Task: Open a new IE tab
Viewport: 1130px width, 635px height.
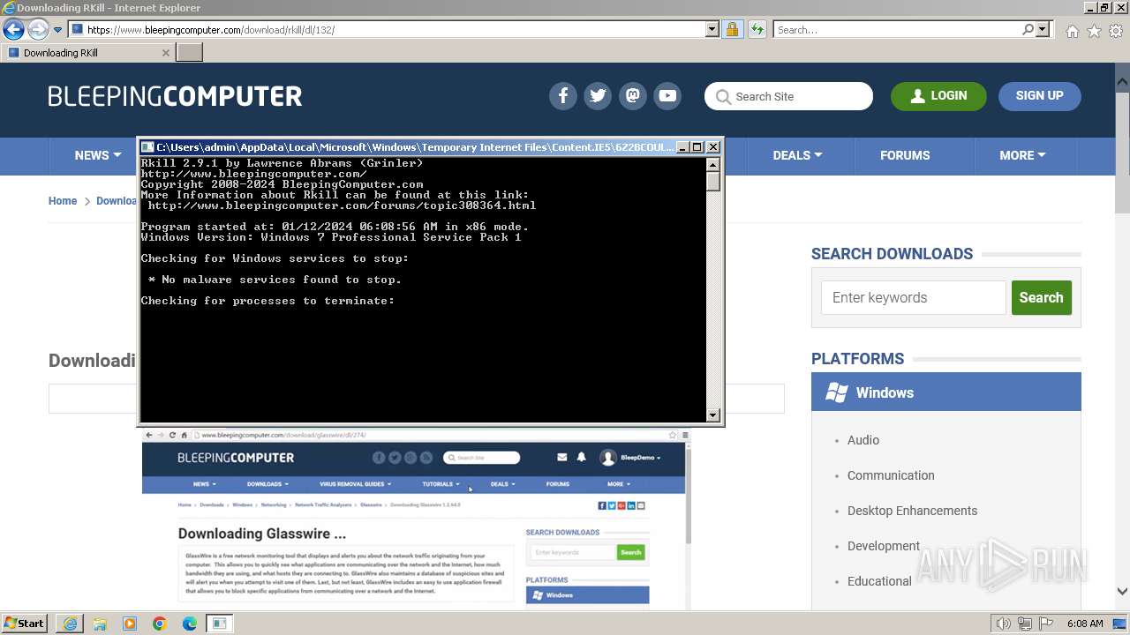Action: pos(190,53)
